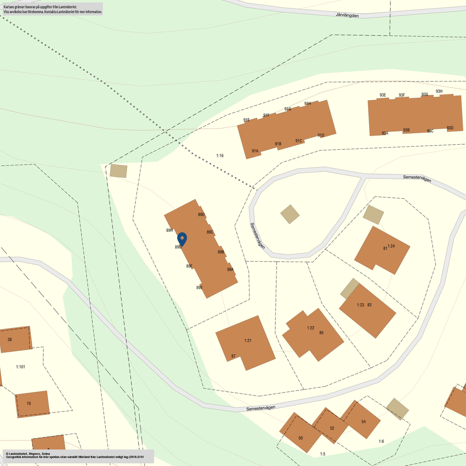Click the Järvlängden street label
Image resolution: width=466 pixels, height=466 pixels.
(347, 15)
